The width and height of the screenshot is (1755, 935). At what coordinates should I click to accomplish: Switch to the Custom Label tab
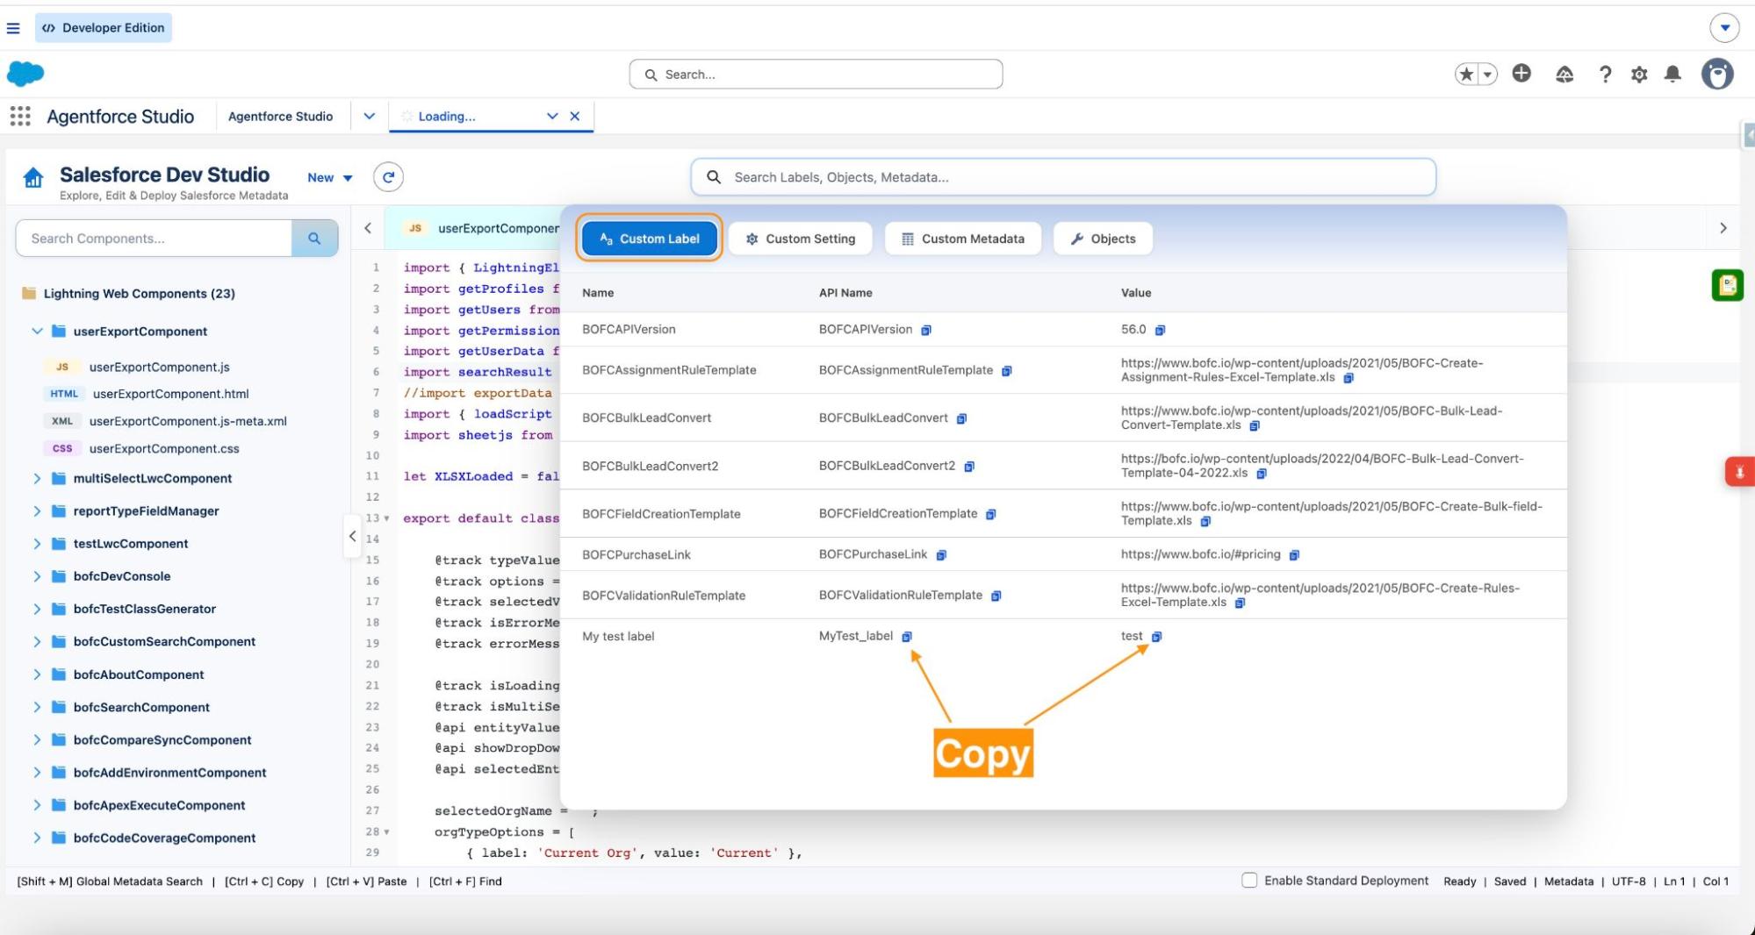coord(650,239)
